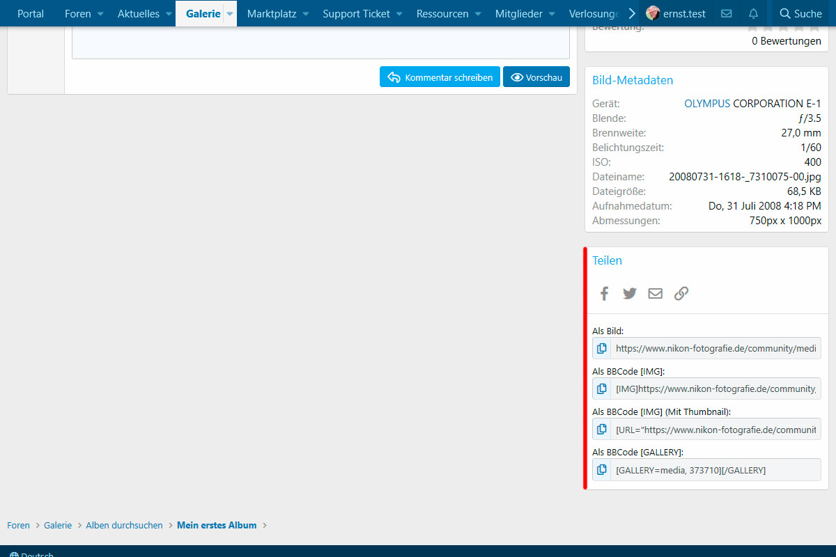Expand the Mitglieder dropdown arrow
The width and height of the screenshot is (836, 557).
(552, 14)
